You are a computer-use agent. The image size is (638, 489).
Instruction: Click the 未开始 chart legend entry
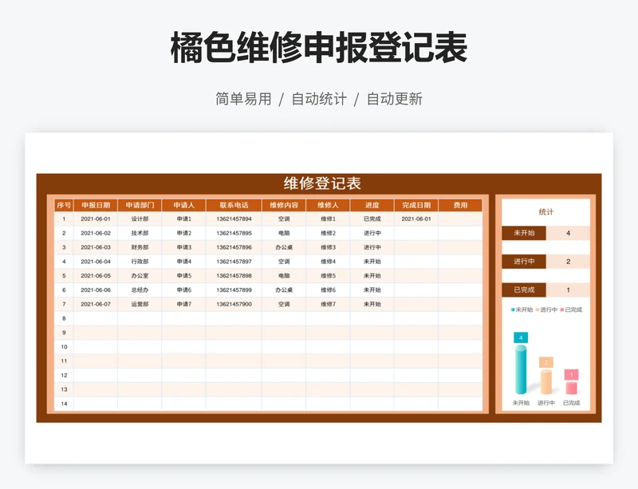tap(522, 310)
